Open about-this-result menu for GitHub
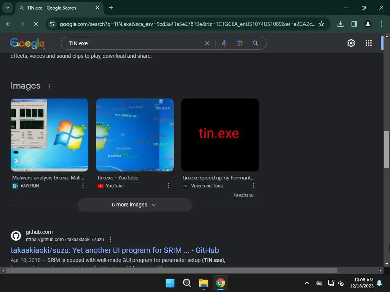The image size is (390, 292). 110,240
